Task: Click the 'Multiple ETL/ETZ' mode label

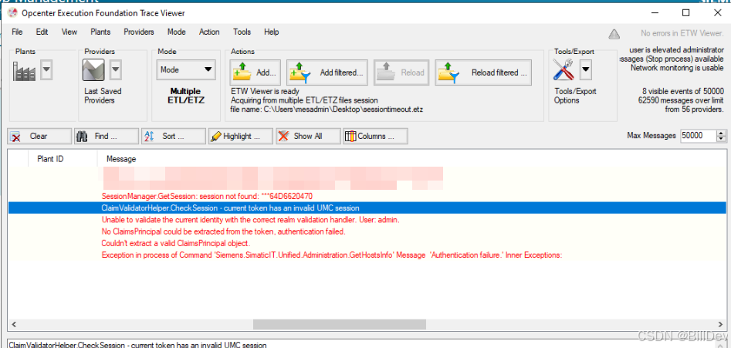Action: click(x=187, y=96)
